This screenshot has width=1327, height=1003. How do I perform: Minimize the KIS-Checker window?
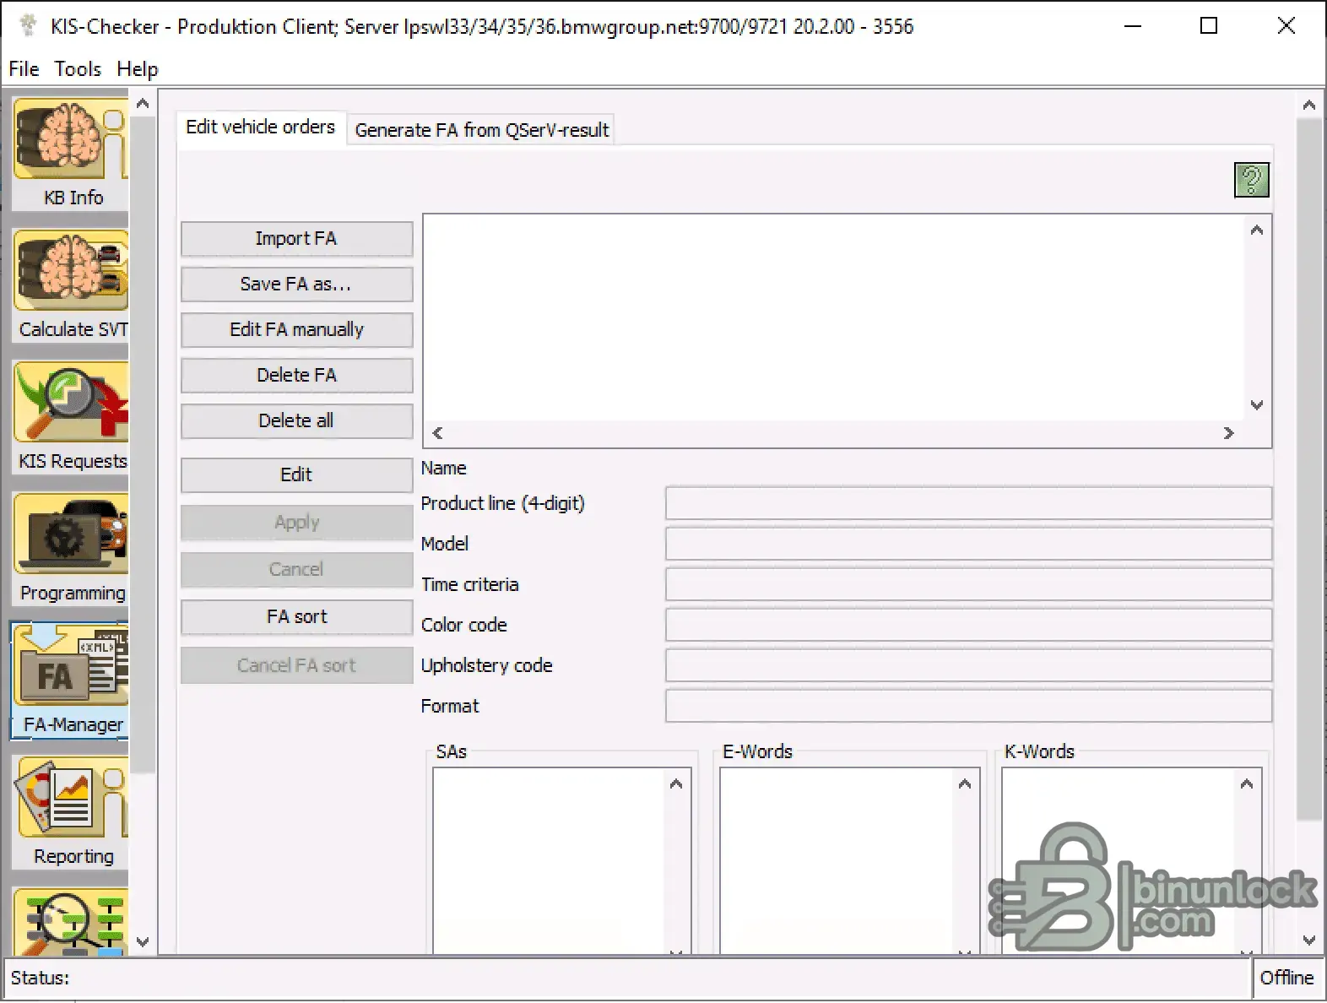[x=1133, y=26]
